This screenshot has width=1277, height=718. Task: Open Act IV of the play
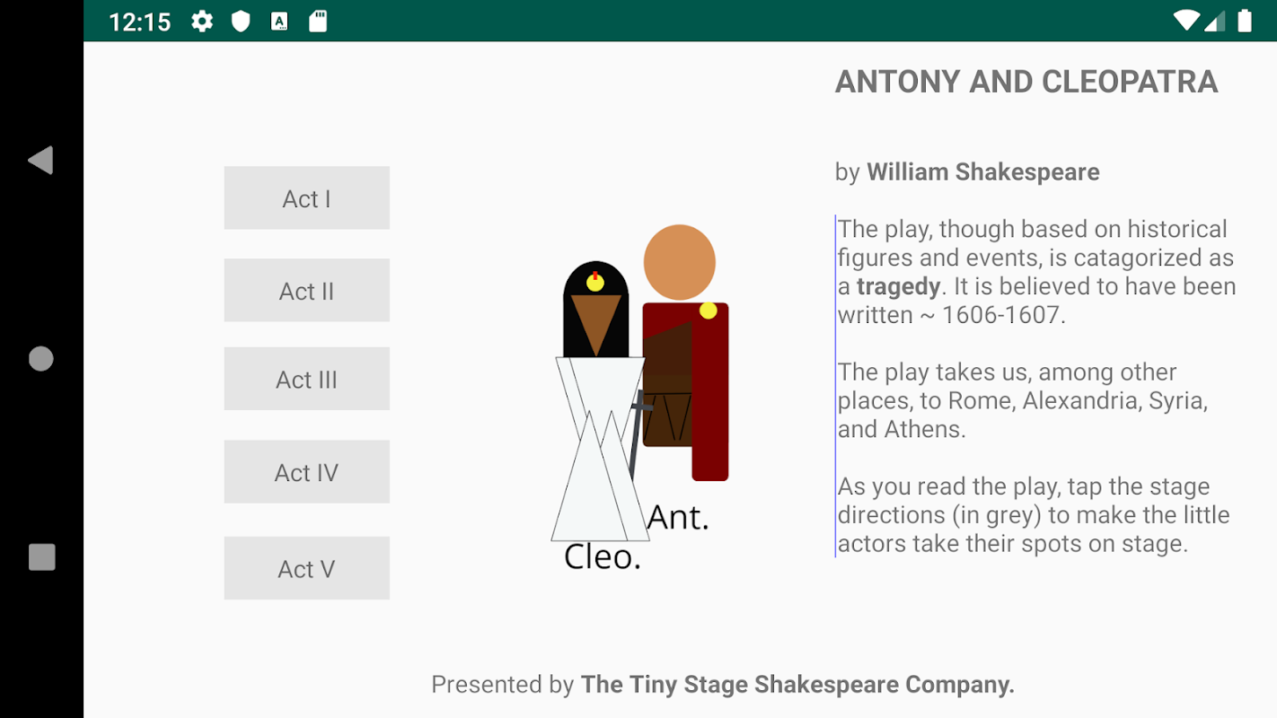(306, 472)
